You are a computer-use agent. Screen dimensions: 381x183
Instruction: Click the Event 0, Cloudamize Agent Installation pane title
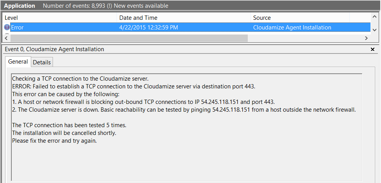tap(55, 49)
